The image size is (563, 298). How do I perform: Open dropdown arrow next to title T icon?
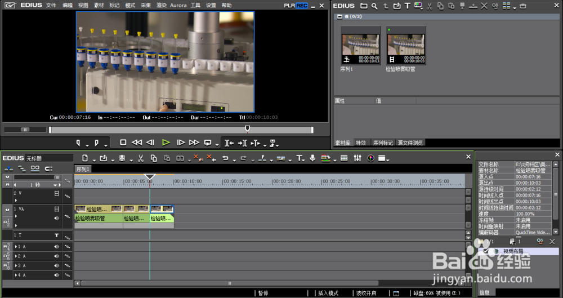pos(304,161)
